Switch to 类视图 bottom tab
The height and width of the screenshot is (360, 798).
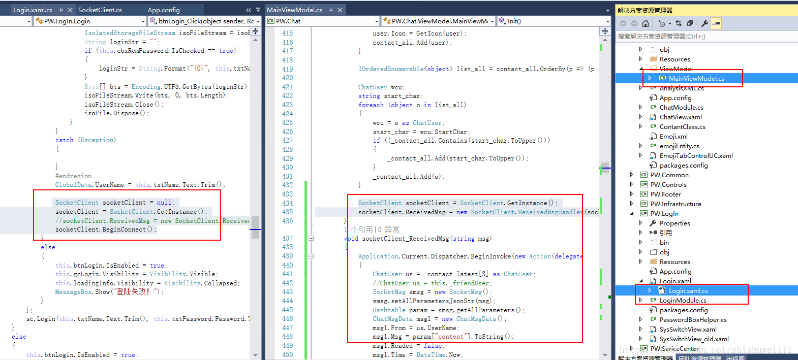[x=735, y=358]
